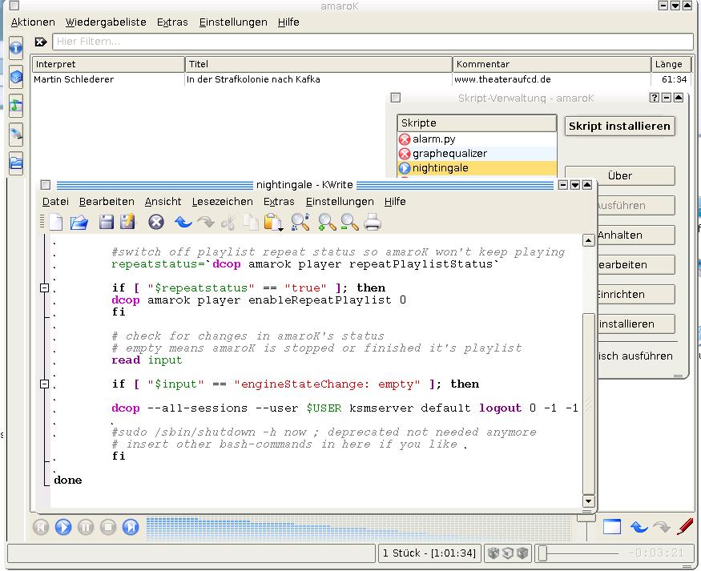Print the nightingale script
The image size is (701, 571).
(x=372, y=222)
